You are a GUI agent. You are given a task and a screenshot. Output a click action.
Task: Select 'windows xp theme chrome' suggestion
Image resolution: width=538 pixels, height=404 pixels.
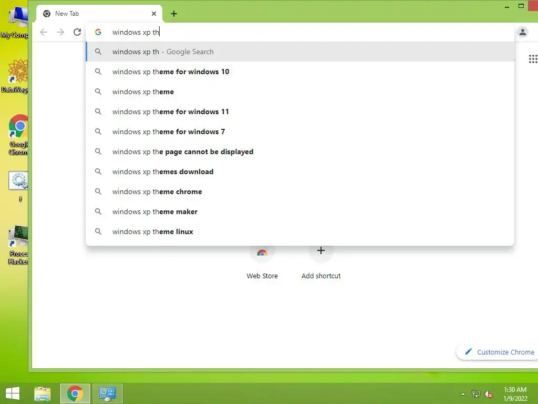[300, 191]
